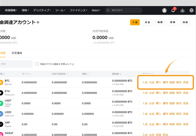Image resolution: width=196 pixels, height=136 pixels.
Task: Click the USDT Tether coin icon
Action: pyautogui.click(x=1, y=103)
